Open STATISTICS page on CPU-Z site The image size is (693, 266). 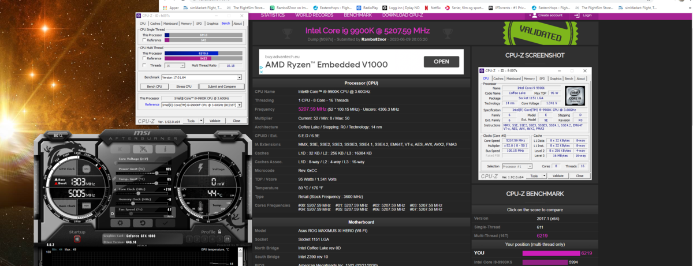click(274, 15)
